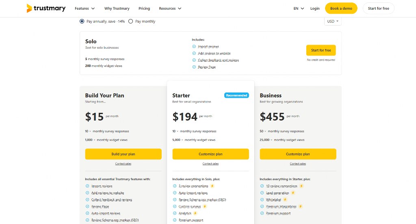The height and width of the screenshot is (224, 416).
Task: Click check icon beside Business Whitelabel
Action: [262, 200]
